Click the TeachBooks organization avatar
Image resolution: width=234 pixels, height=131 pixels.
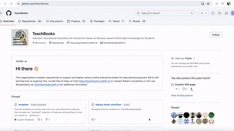click(x=20, y=38)
